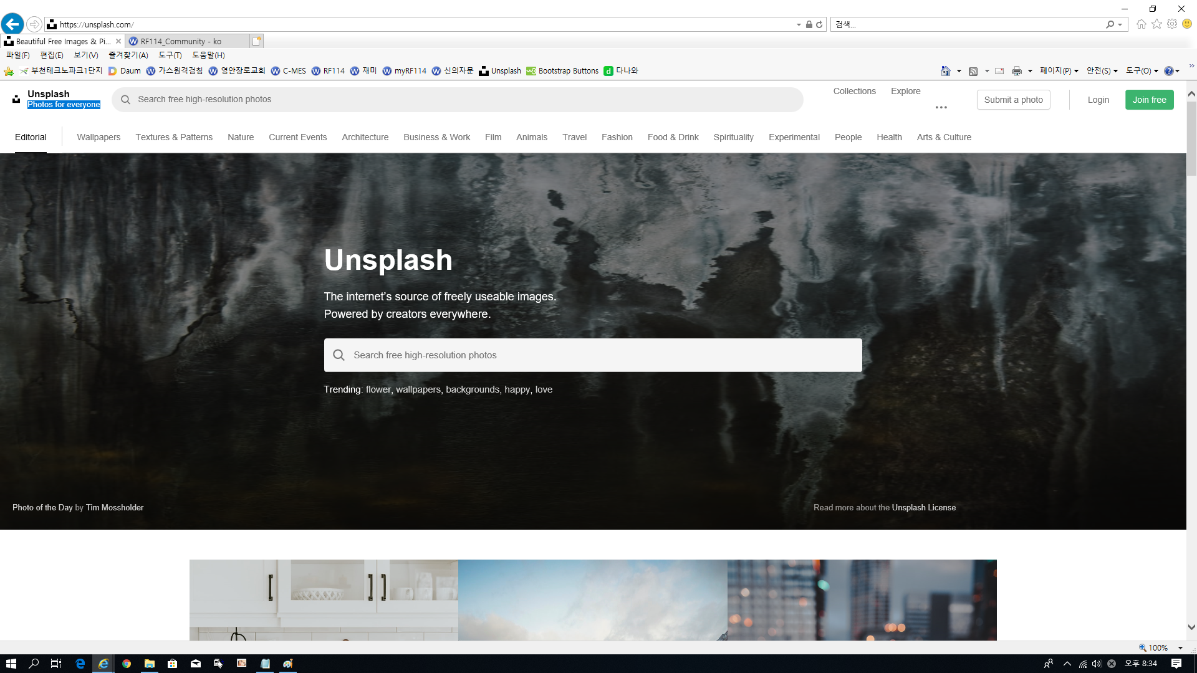Click vertical scrollbar down arrow
Viewport: 1197px width, 673px height.
1191,628
